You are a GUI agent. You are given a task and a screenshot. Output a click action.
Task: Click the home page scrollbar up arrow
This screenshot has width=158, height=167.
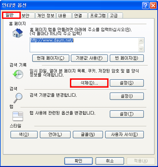[x=141, y=41]
